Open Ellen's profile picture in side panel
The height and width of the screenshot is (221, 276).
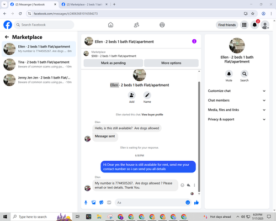coord(237,46)
